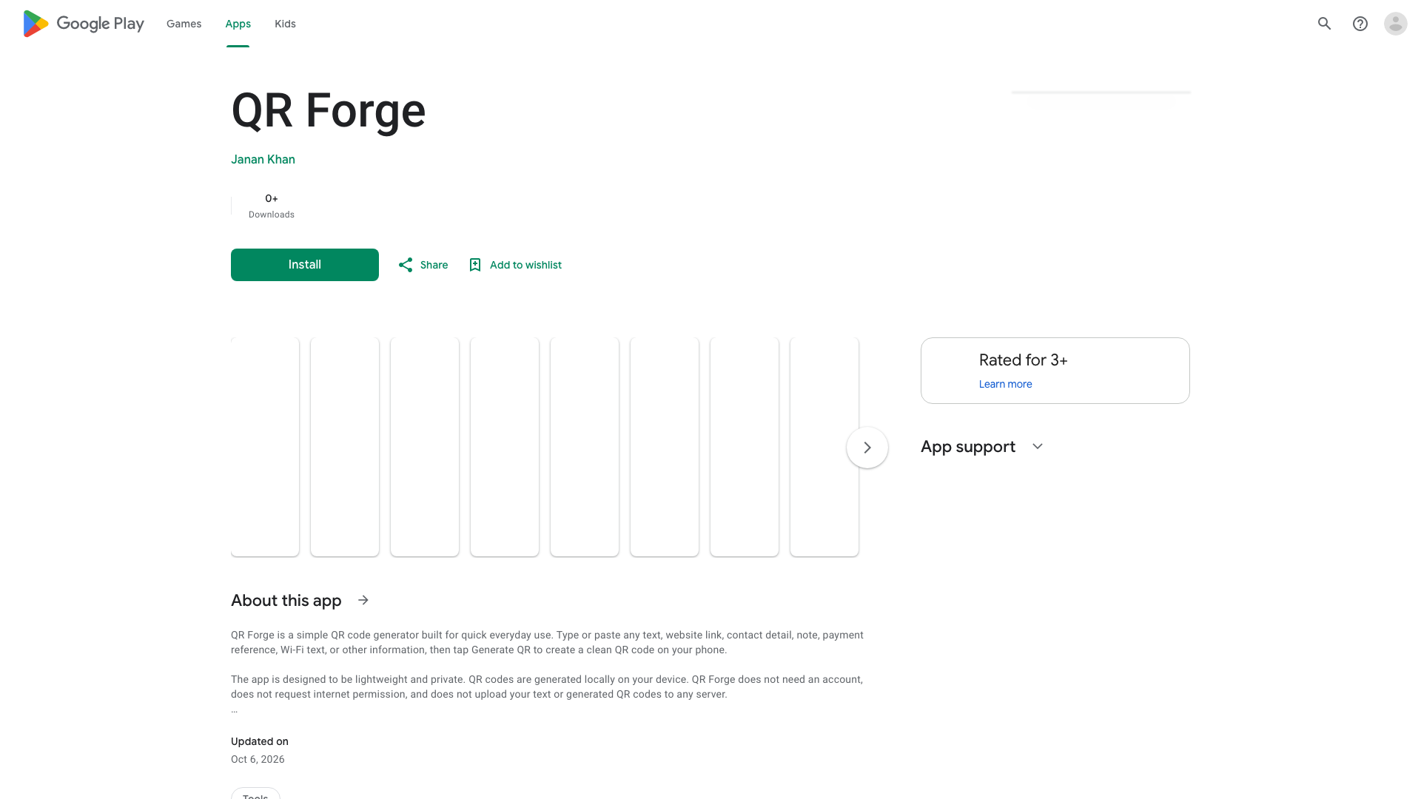
Task: Open the search magnifier icon
Action: click(x=1324, y=24)
